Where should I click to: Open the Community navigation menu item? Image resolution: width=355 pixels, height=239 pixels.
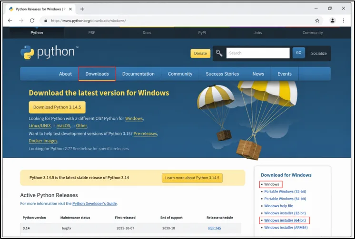(x=180, y=74)
